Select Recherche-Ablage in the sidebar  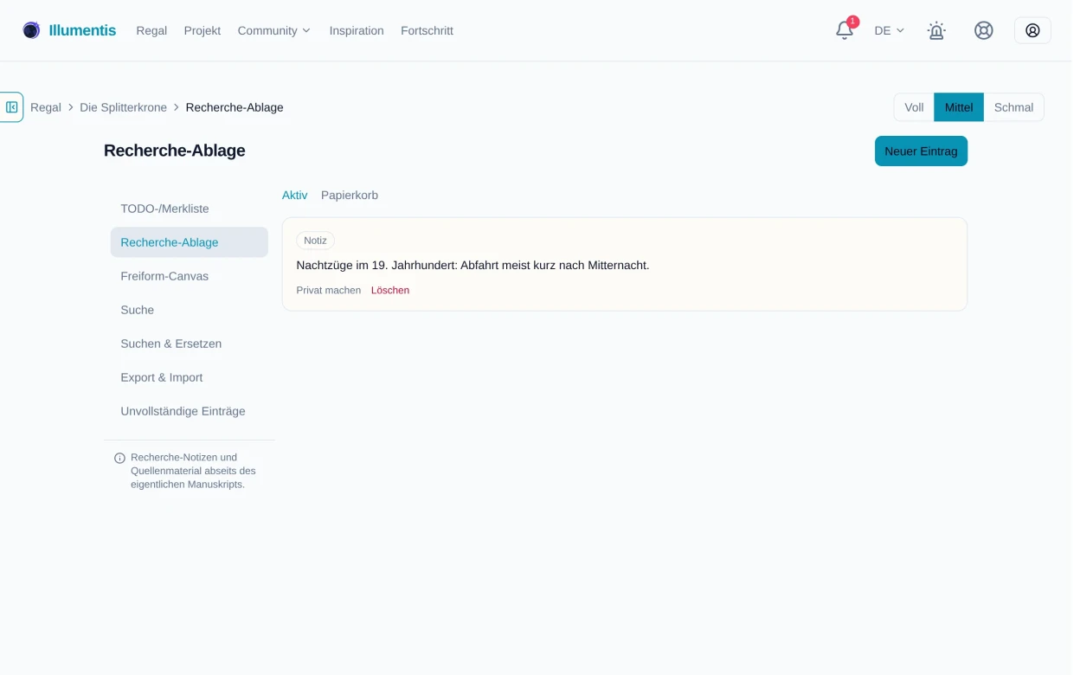[x=191, y=243]
